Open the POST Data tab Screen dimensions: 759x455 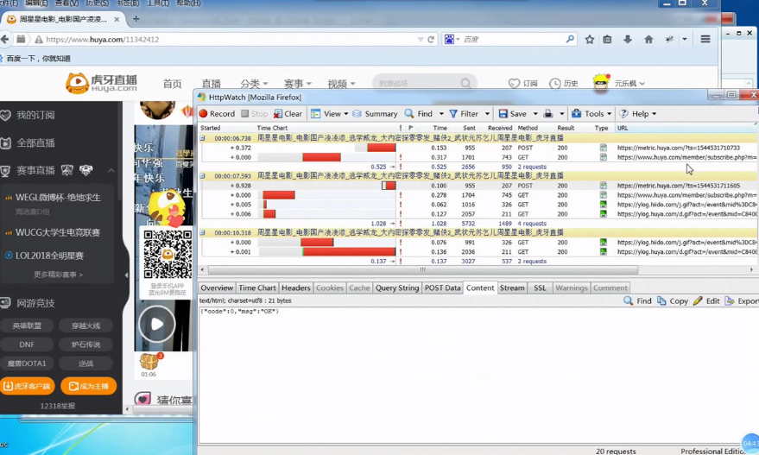pos(442,288)
